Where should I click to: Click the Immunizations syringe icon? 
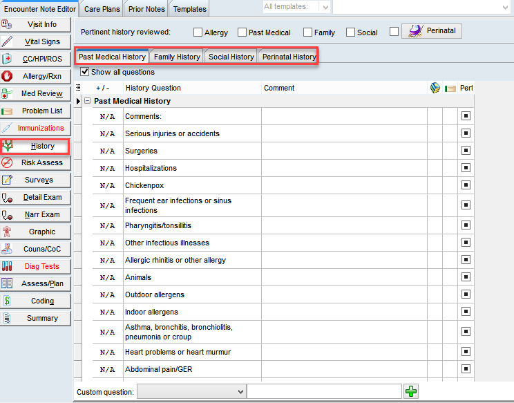pyautogui.click(x=6, y=128)
